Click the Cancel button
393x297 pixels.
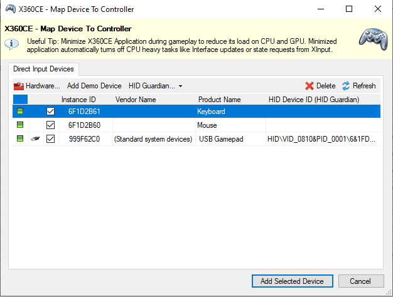click(360, 281)
